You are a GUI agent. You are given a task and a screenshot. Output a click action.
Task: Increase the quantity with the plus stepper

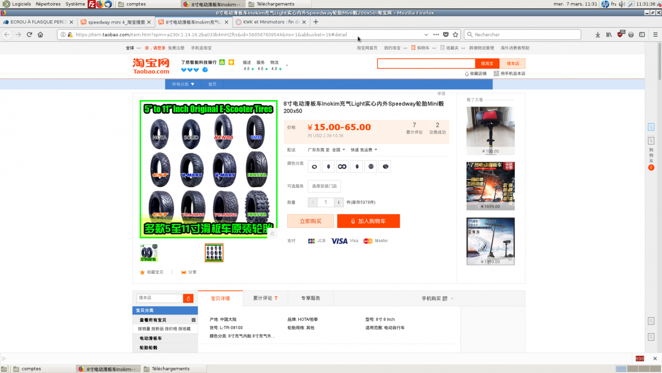point(338,202)
